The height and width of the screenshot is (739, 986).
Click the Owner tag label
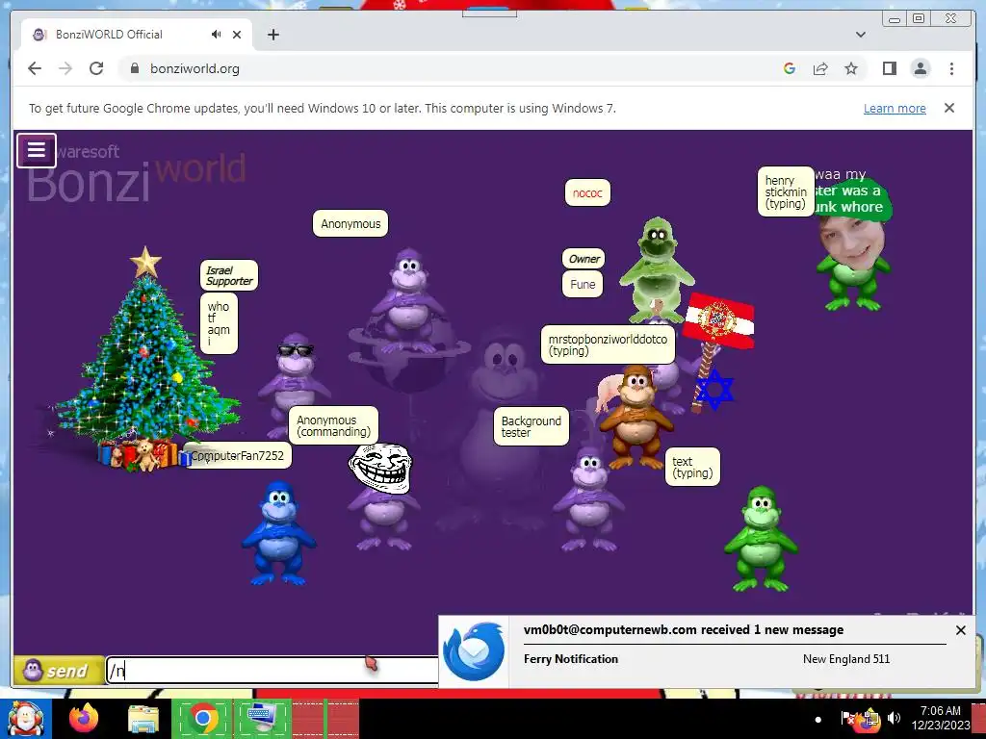[584, 258]
